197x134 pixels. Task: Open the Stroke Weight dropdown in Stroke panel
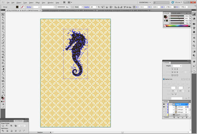click(181, 66)
